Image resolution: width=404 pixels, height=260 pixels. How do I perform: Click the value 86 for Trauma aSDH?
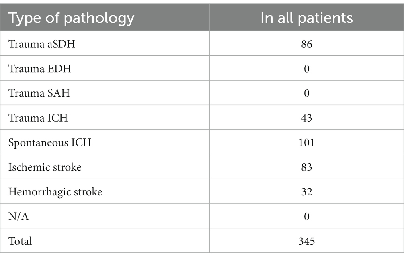307,44
